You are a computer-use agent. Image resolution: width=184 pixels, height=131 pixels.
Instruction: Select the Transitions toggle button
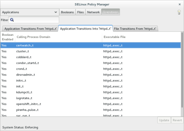(x=110, y=12)
